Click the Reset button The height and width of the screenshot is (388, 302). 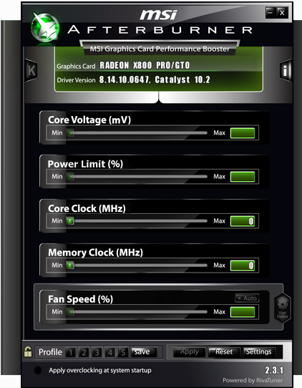pos(224,352)
